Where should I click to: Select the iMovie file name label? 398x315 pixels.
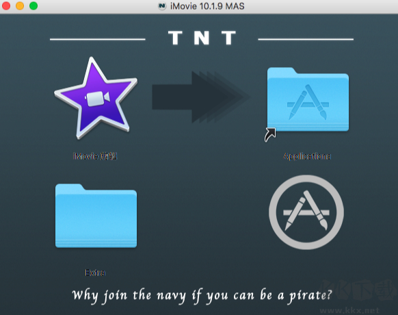(x=95, y=156)
